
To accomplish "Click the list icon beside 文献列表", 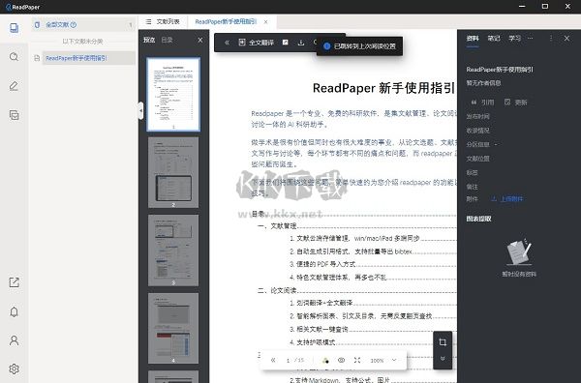I will tap(148, 22).
